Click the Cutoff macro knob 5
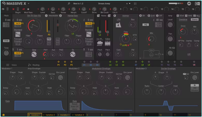 [84, 9]
